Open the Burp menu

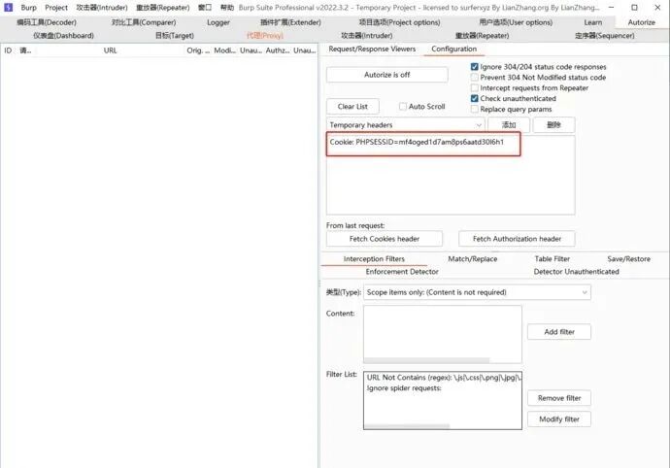coord(28,8)
